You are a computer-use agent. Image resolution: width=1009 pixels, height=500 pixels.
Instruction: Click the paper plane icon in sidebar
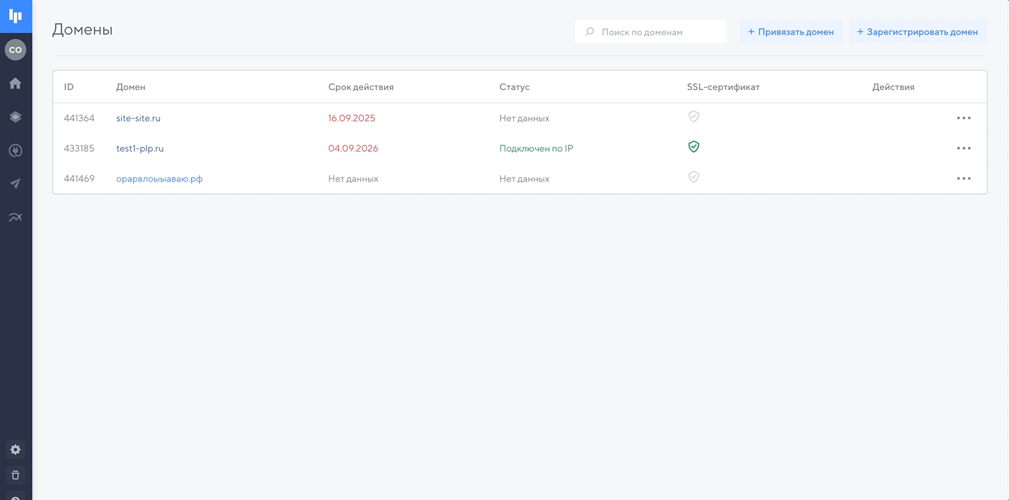pyautogui.click(x=15, y=183)
